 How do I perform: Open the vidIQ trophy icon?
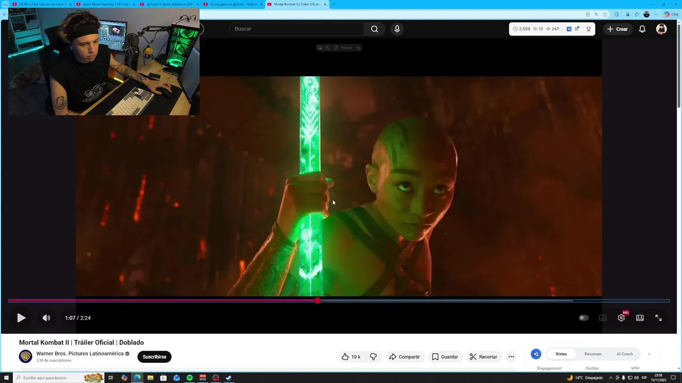click(589, 29)
